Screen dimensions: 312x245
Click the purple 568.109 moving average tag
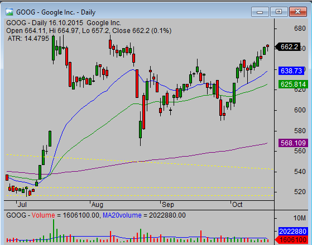[x=293, y=143]
